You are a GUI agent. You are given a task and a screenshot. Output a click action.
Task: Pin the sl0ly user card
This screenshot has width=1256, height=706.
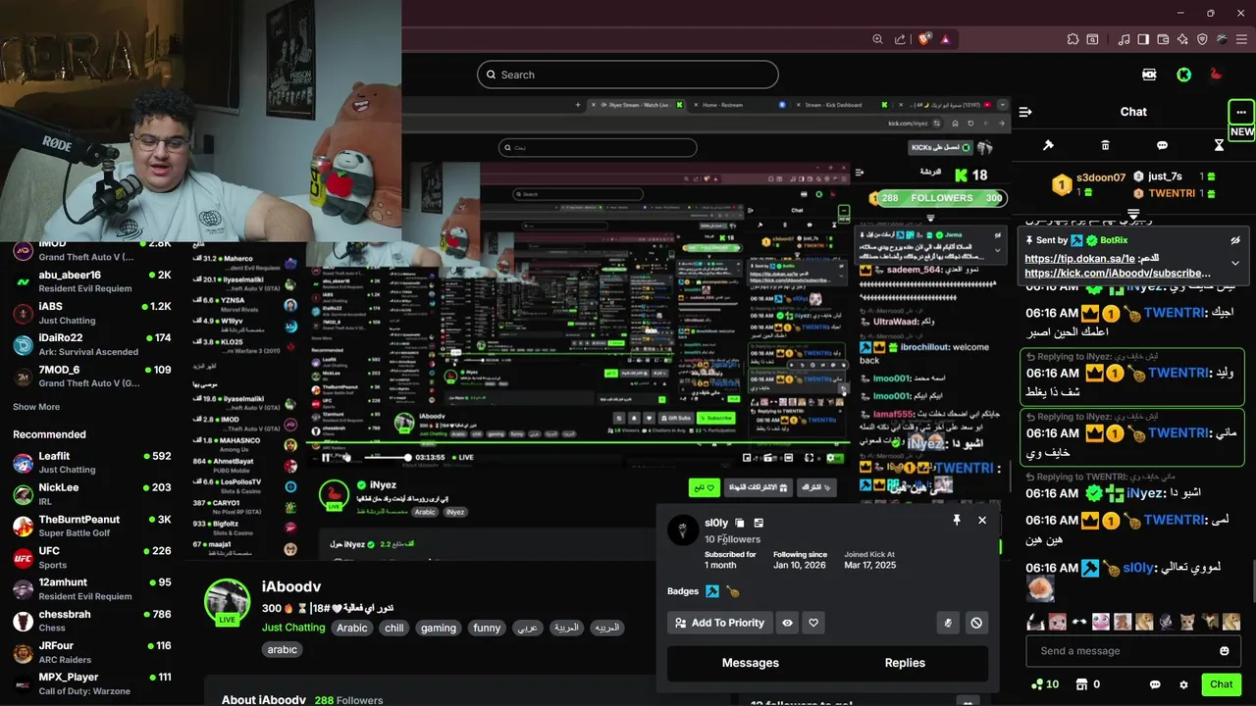957,520
